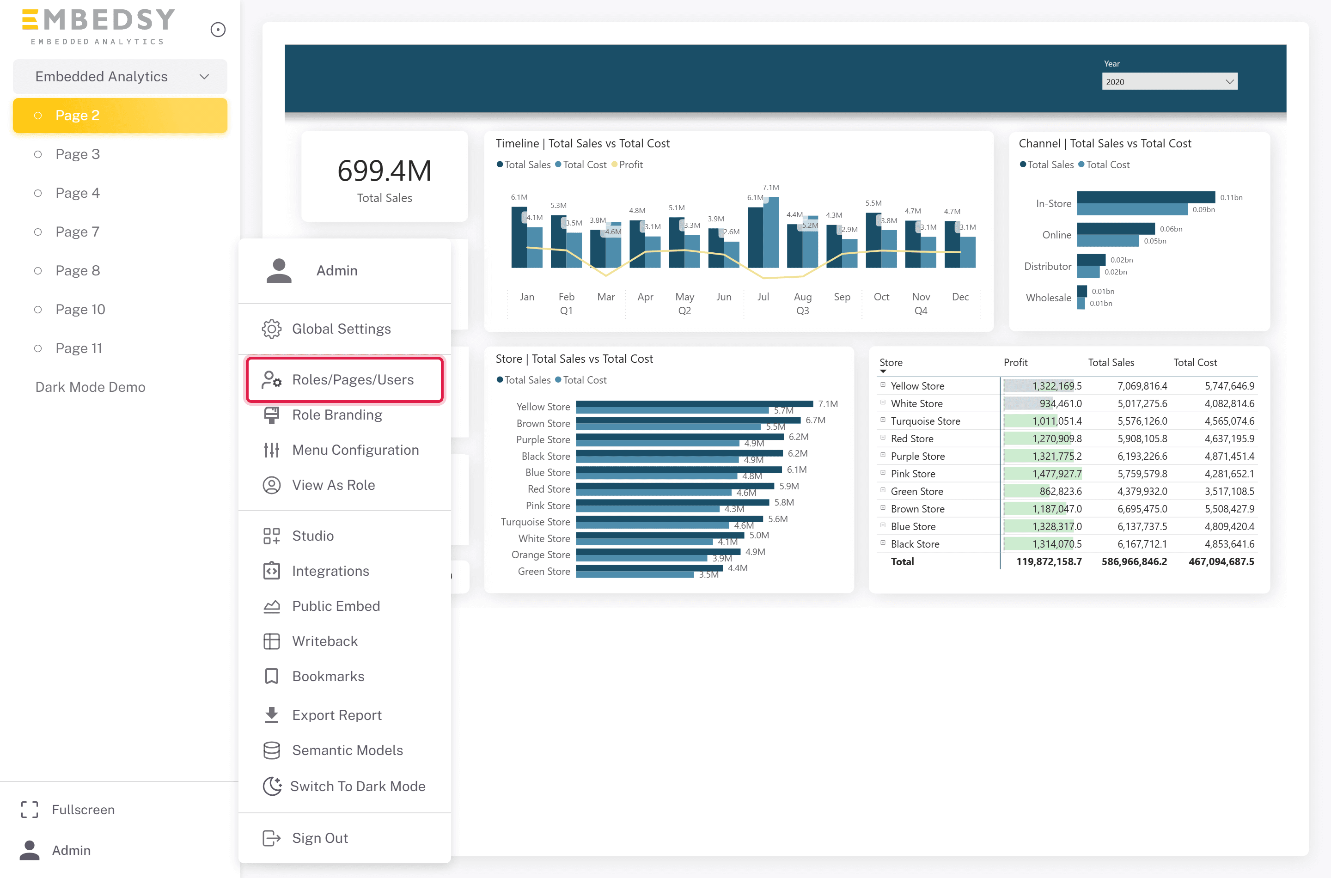This screenshot has height=878, width=1331.
Task: Open the Year 2020 dropdown
Action: coord(1169,82)
